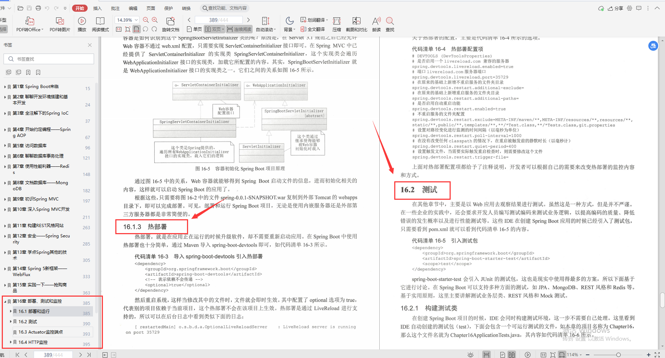
Task: Open quick access toolbar customize arrow
Action: pyautogui.click(x=65, y=8)
